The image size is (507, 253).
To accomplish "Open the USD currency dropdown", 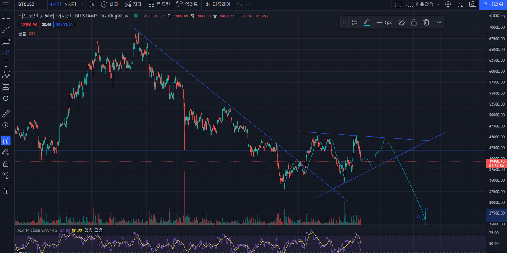I will coord(497,16).
